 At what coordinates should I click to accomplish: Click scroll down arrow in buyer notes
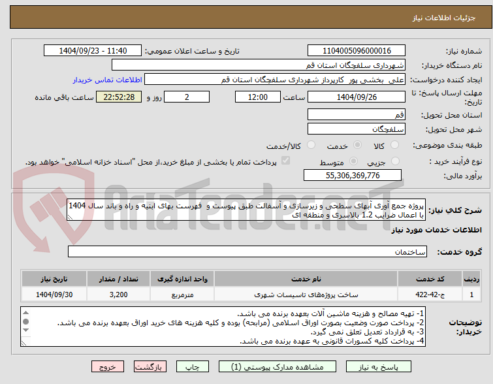point(25,330)
